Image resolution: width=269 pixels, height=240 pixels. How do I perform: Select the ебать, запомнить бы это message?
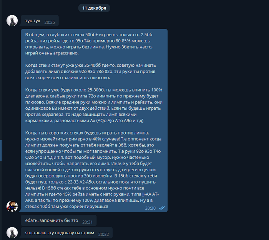[x=59, y=220]
